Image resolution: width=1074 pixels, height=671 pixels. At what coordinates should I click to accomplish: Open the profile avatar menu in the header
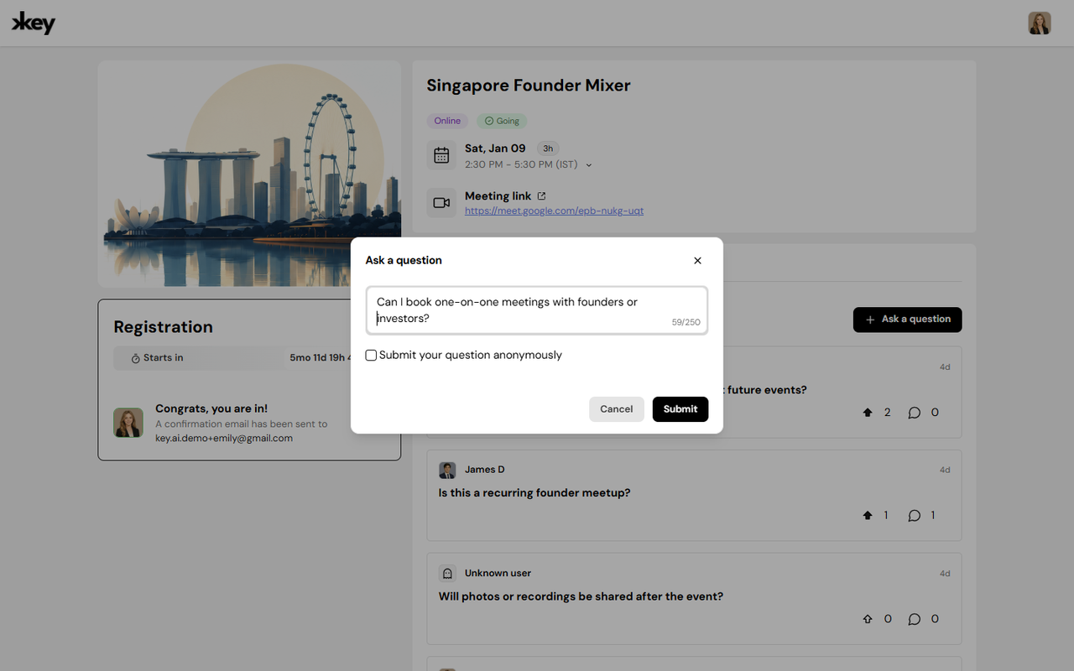pyautogui.click(x=1040, y=23)
